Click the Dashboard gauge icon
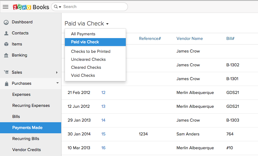258x156 pixels. tap(6, 22)
